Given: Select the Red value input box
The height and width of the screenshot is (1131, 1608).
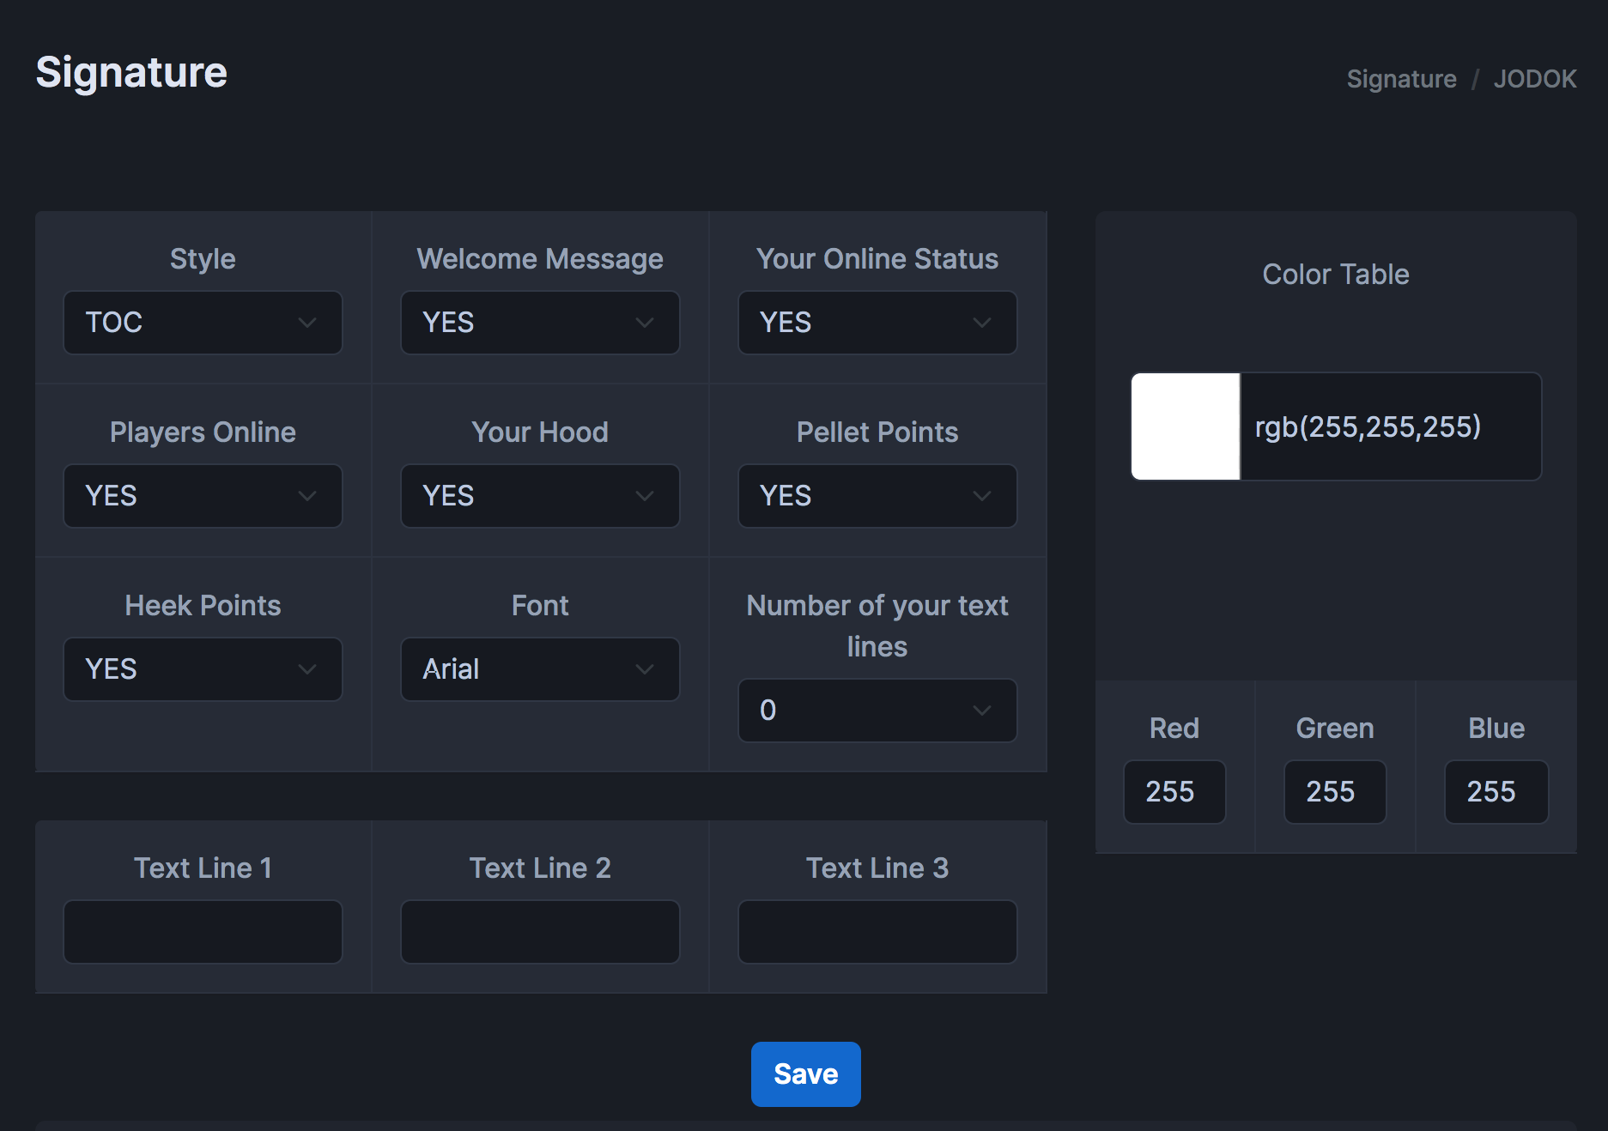Looking at the screenshot, I should click(x=1174, y=792).
